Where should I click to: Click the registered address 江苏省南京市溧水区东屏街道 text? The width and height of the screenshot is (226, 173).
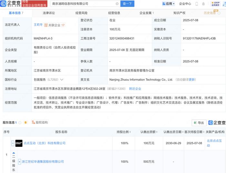(69, 89)
